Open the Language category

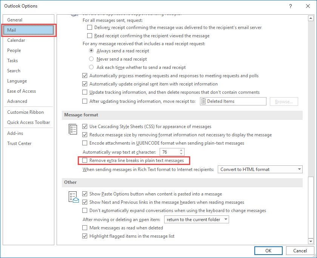click(x=29, y=81)
